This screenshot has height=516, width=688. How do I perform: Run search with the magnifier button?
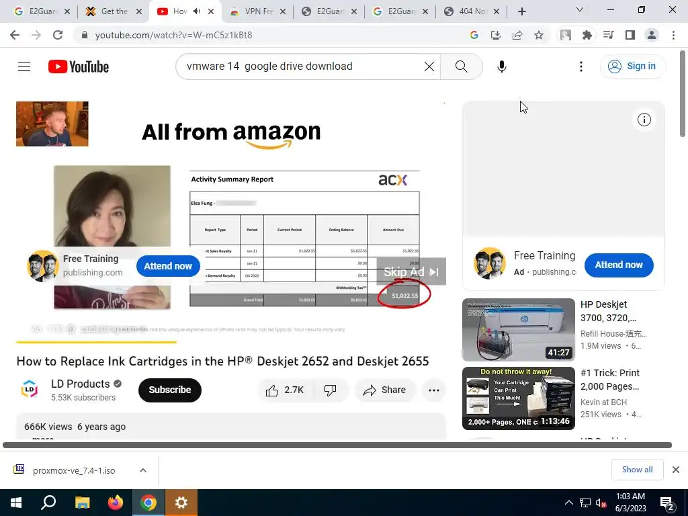[461, 67]
